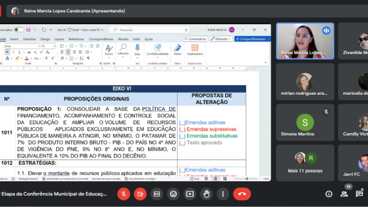Open the Editando mode dropdown near Comentários
Viewport: 368px width, 207px height.
(221, 39)
